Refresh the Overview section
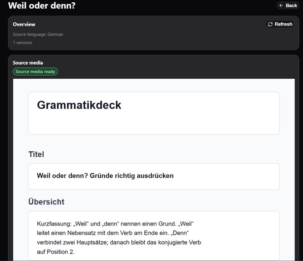Viewport: 303px width, 261px height. click(280, 24)
